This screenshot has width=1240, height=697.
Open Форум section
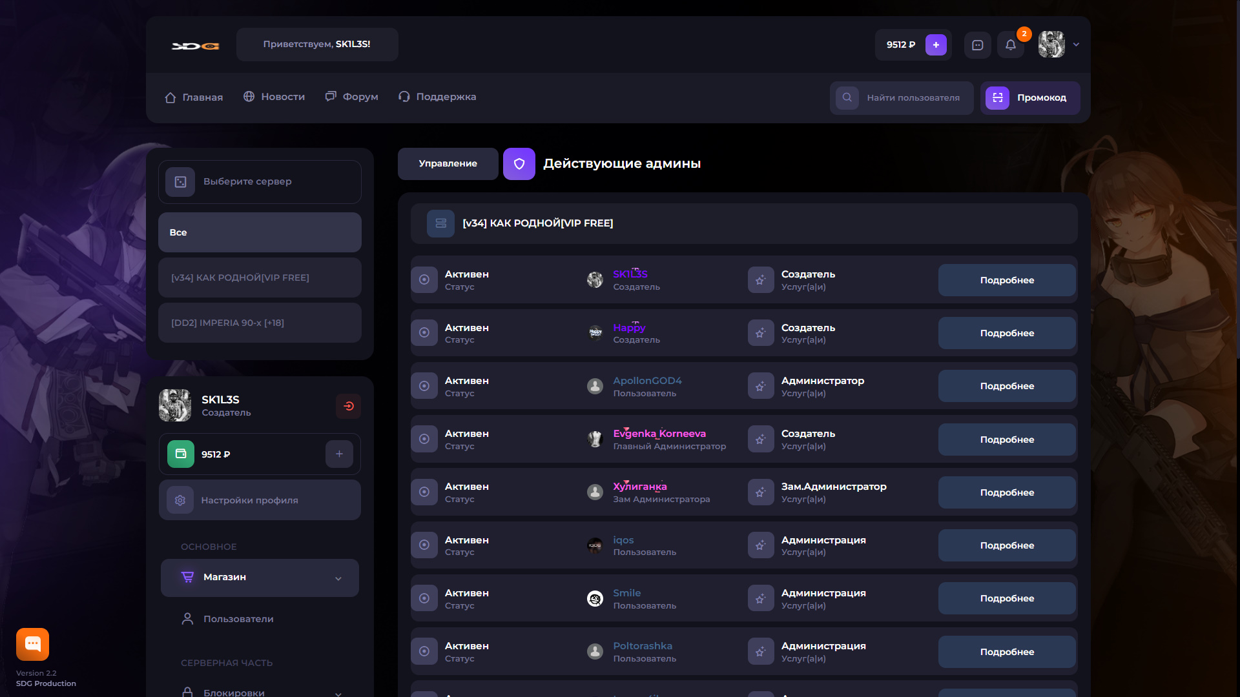point(351,97)
